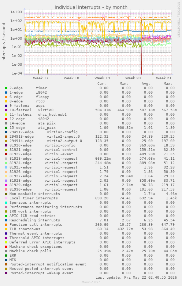Click the Rescheduling interrupts legend label
Image resolution: width=182 pixels, height=286 pixels.
click(35, 220)
